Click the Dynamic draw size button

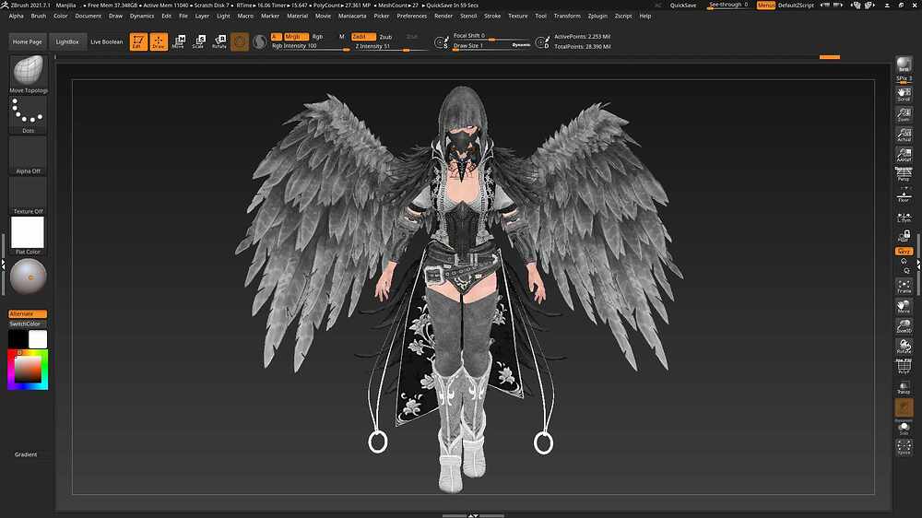pyautogui.click(x=521, y=45)
